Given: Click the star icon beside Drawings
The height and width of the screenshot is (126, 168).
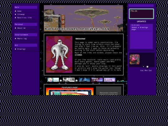Looking at the screenshot, I should tap(16, 49).
